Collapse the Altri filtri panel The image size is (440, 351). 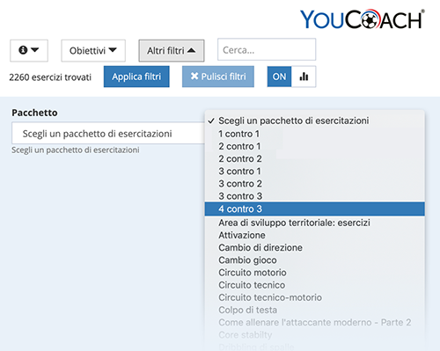pos(172,50)
